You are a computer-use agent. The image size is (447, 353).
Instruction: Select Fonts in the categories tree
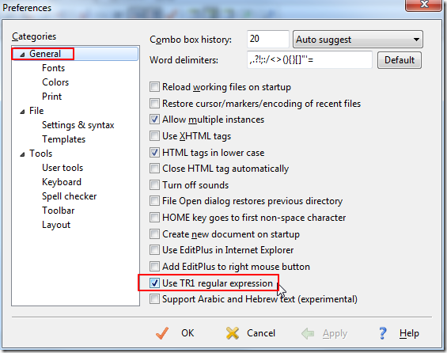[x=53, y=68]
